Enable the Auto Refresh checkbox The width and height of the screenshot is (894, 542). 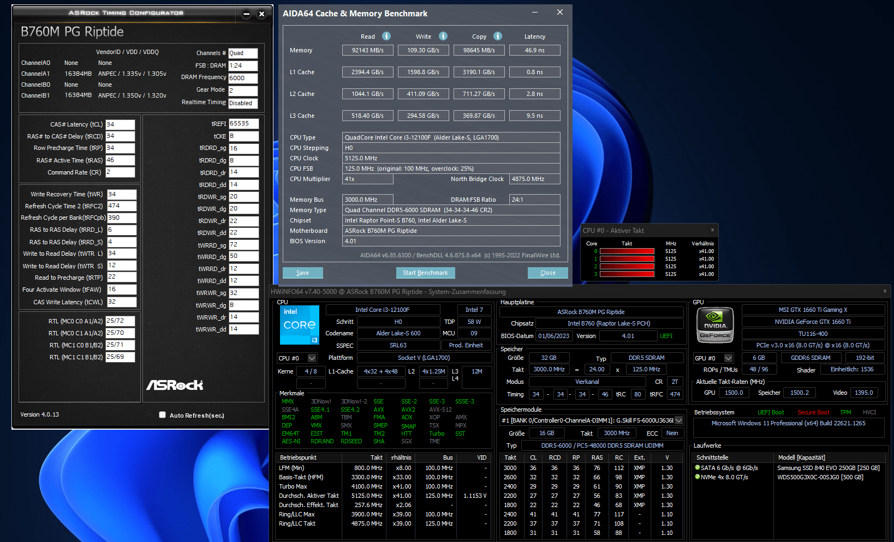(162, 415)
